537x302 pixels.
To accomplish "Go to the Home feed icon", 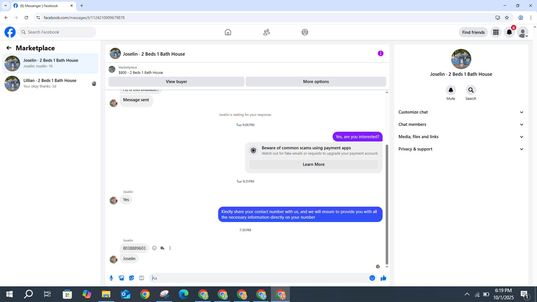I will click(228, 32).
